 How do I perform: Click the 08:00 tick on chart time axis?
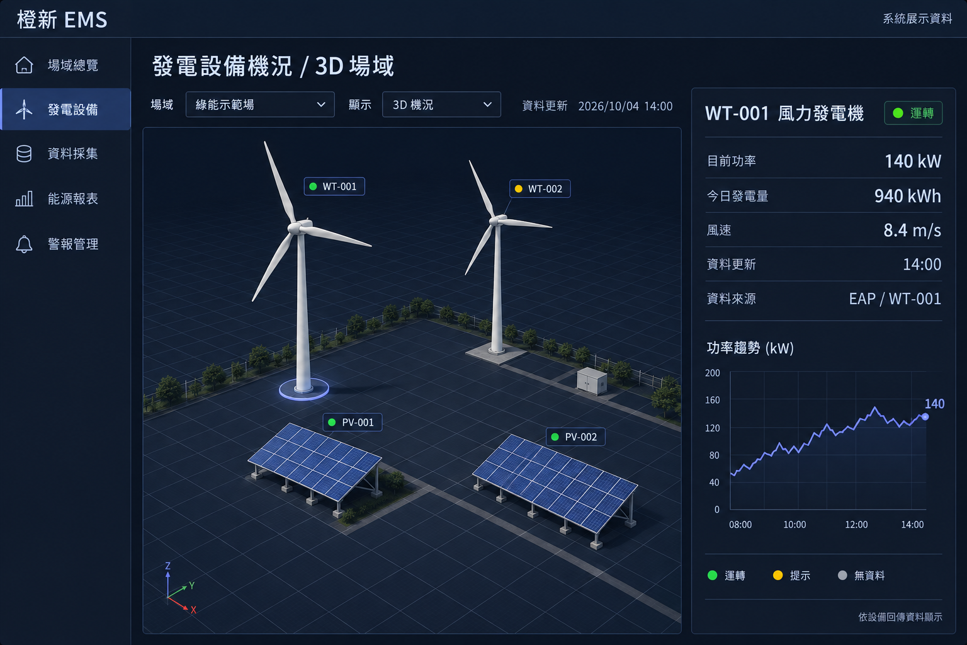740,525
